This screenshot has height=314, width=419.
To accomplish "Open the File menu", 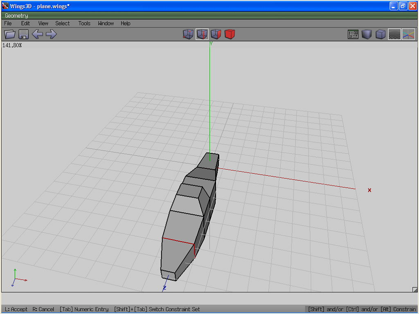I will 8,23.
